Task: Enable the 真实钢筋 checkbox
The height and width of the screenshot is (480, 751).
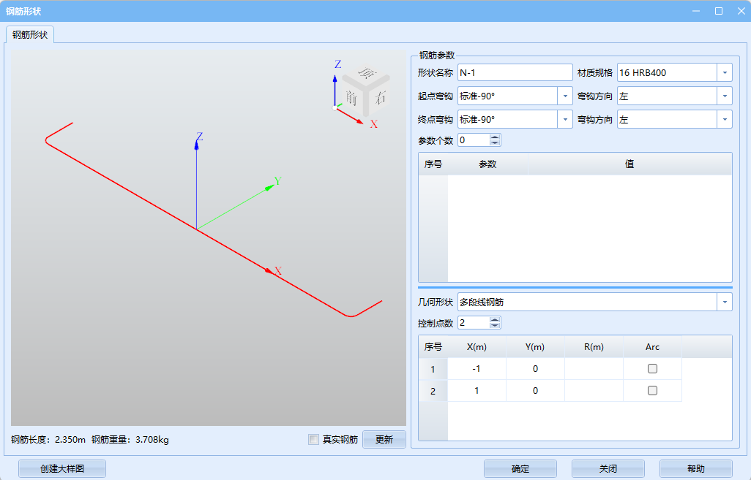Action: (314, 440)
